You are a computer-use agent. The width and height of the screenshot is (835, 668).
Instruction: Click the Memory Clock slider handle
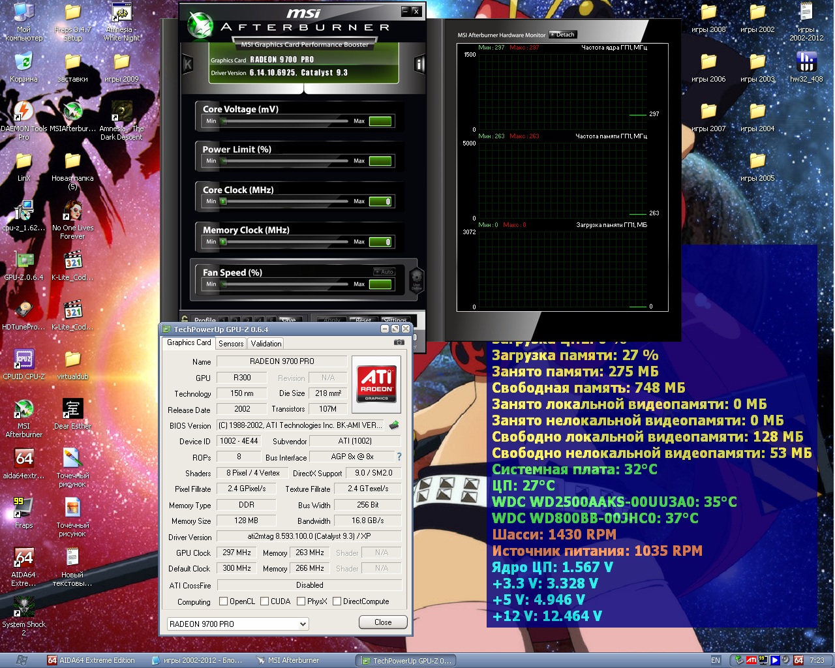[223, 242]
